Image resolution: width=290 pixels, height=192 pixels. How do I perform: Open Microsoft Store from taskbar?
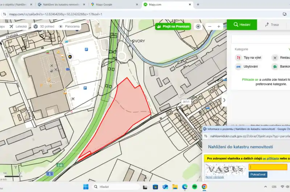tap(156, 187)
